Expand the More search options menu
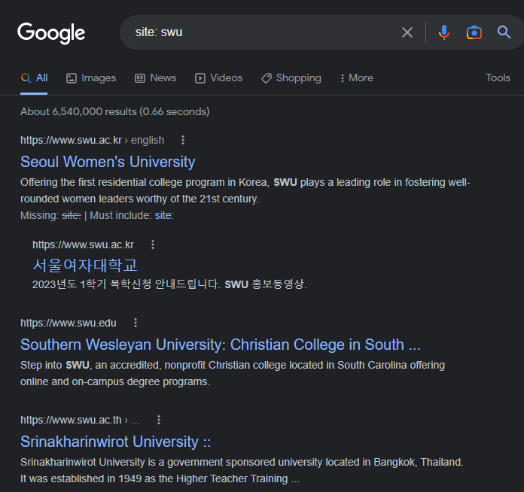 357,77
